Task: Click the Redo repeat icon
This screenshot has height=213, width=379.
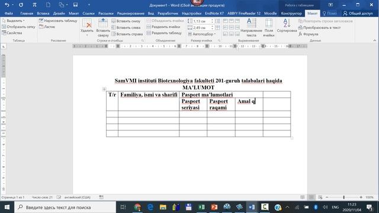Action: (21, 5)
